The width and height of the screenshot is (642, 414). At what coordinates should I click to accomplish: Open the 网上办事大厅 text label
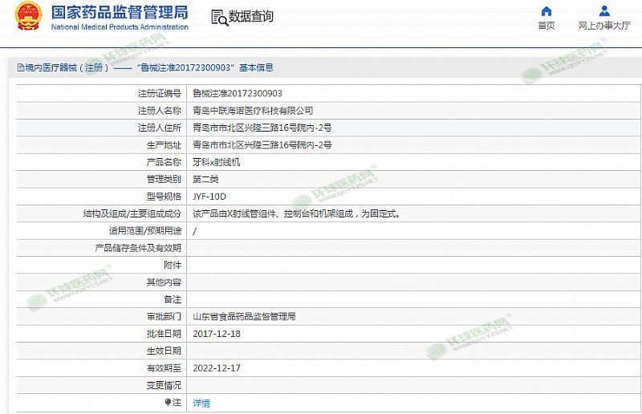[x=605, y=26]
